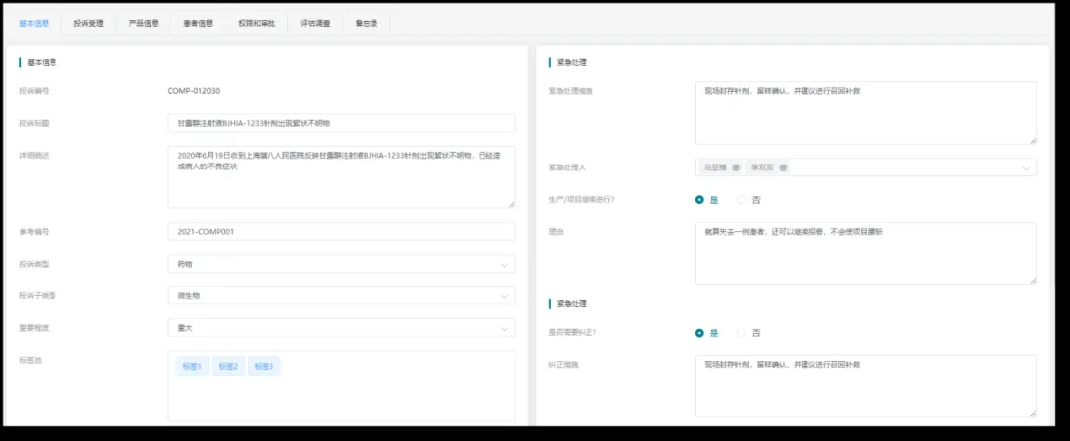Switch to the 基本信息 tab
Viewport: 1070px width, 441px height.
34,23
